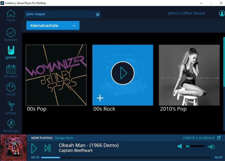The height and width of the screenshot is (161, 225).
Task: Click the volume down speaker icon
Action: 179,146
